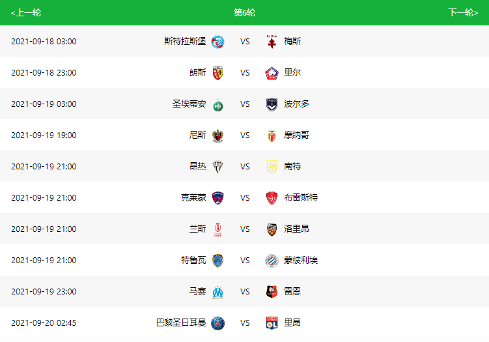
Task: Open team link 洛里昂
Action: [x=296, y=229]
